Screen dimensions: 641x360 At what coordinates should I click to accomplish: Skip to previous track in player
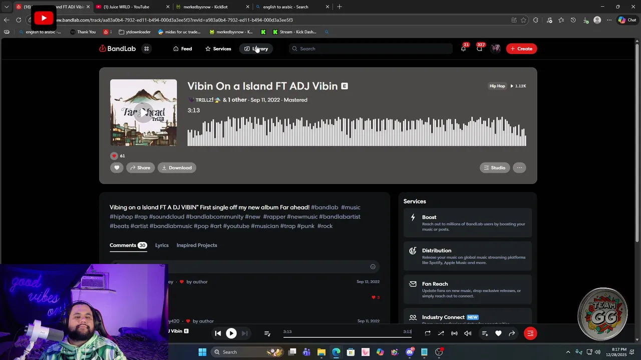pyautogui.click(x=218, y=333)
